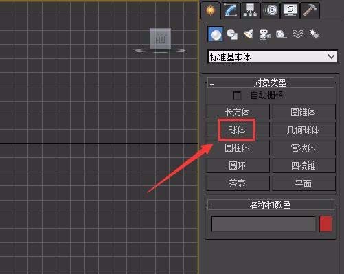344x274 pixels.
Task: Select the Helpers category icon
Action: pyautogui.click(x=281, y=34)
